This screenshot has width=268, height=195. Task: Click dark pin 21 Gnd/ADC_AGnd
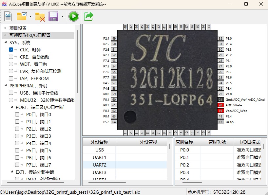point(220,99)
